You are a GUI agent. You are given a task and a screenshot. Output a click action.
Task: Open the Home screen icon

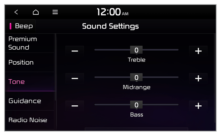(36, 12)
